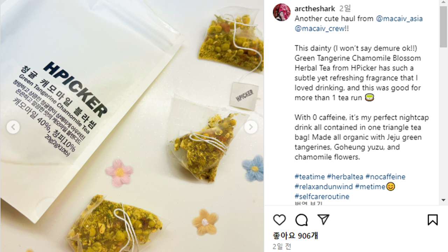The image size is (448, 252).
Task: Advance to next photo in carousel
Action: coord(251,127)
